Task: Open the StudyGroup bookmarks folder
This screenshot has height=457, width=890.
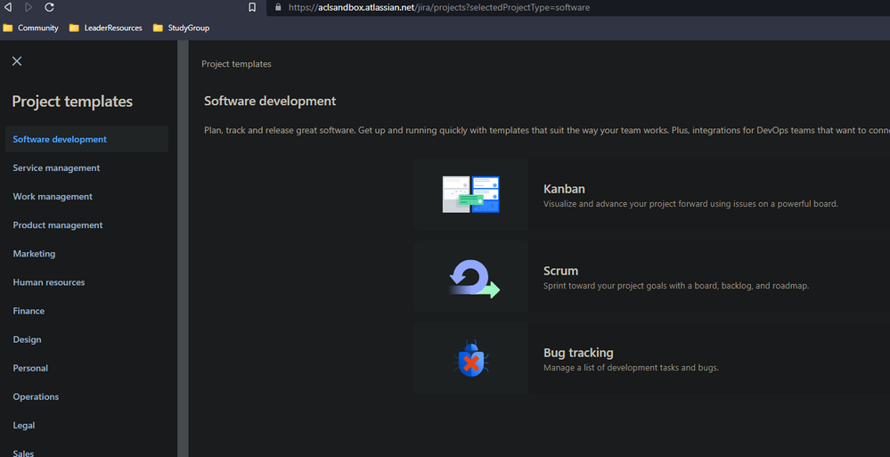Action: pyautogui.click(x=181, y=28)
